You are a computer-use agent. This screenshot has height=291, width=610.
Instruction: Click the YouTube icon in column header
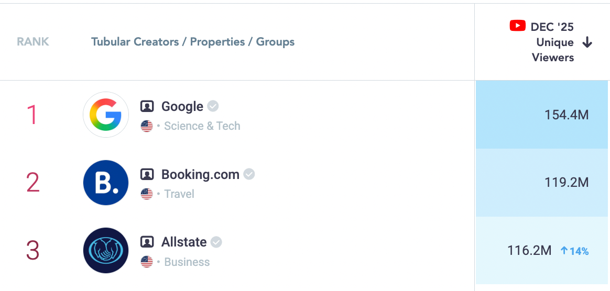click(x=518, y=26)
